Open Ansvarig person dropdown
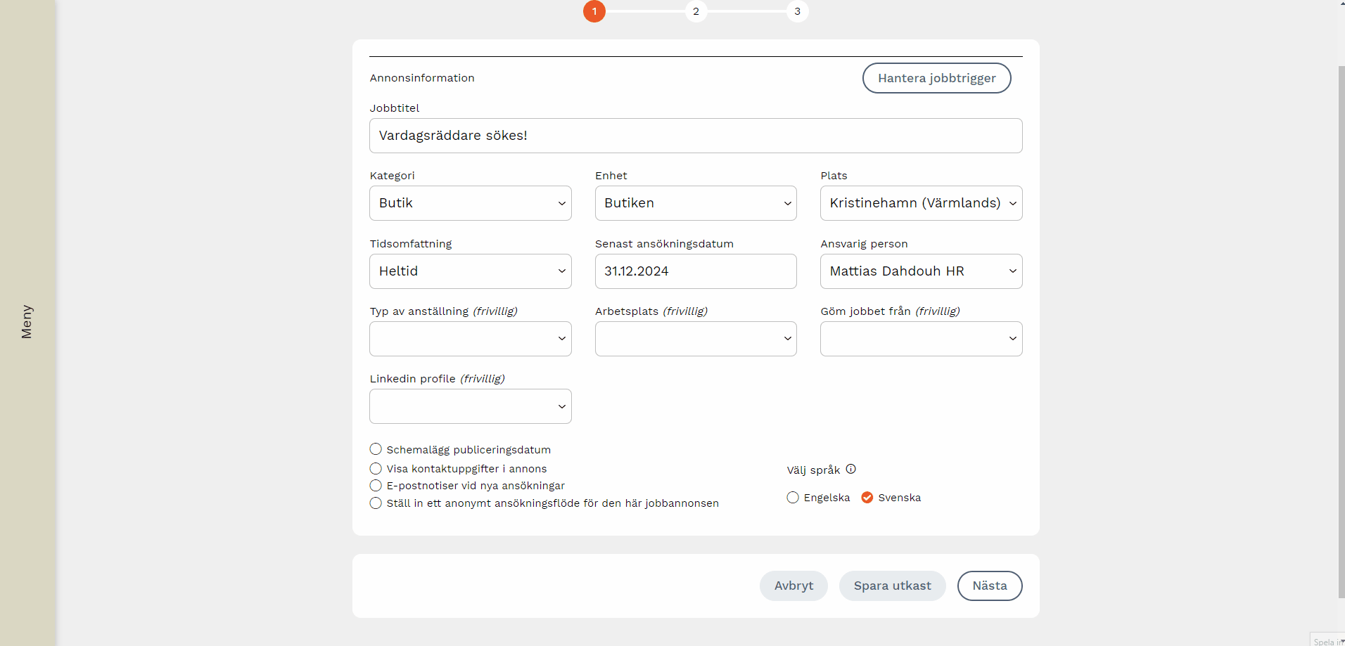The height and width of the screenshot is (646, 1345). click(920, 271)
